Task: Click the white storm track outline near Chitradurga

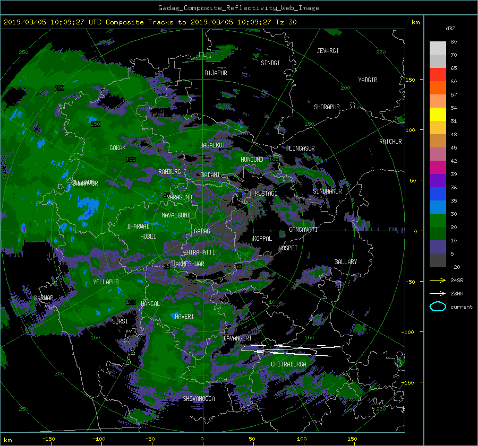Action: coord(291,350)
